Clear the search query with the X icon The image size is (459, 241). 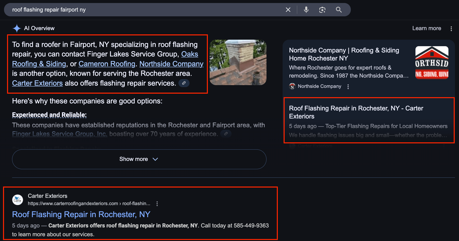click(288, 10)
